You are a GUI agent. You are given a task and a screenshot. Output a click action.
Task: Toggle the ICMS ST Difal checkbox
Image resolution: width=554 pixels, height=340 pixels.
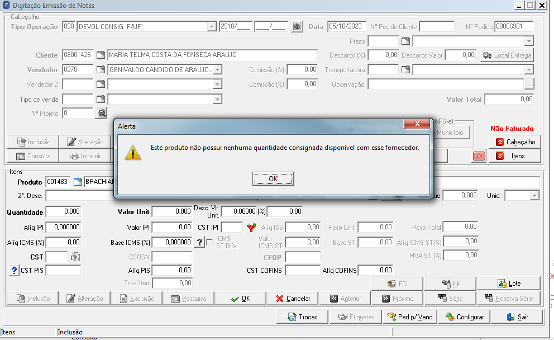point(209,242)
